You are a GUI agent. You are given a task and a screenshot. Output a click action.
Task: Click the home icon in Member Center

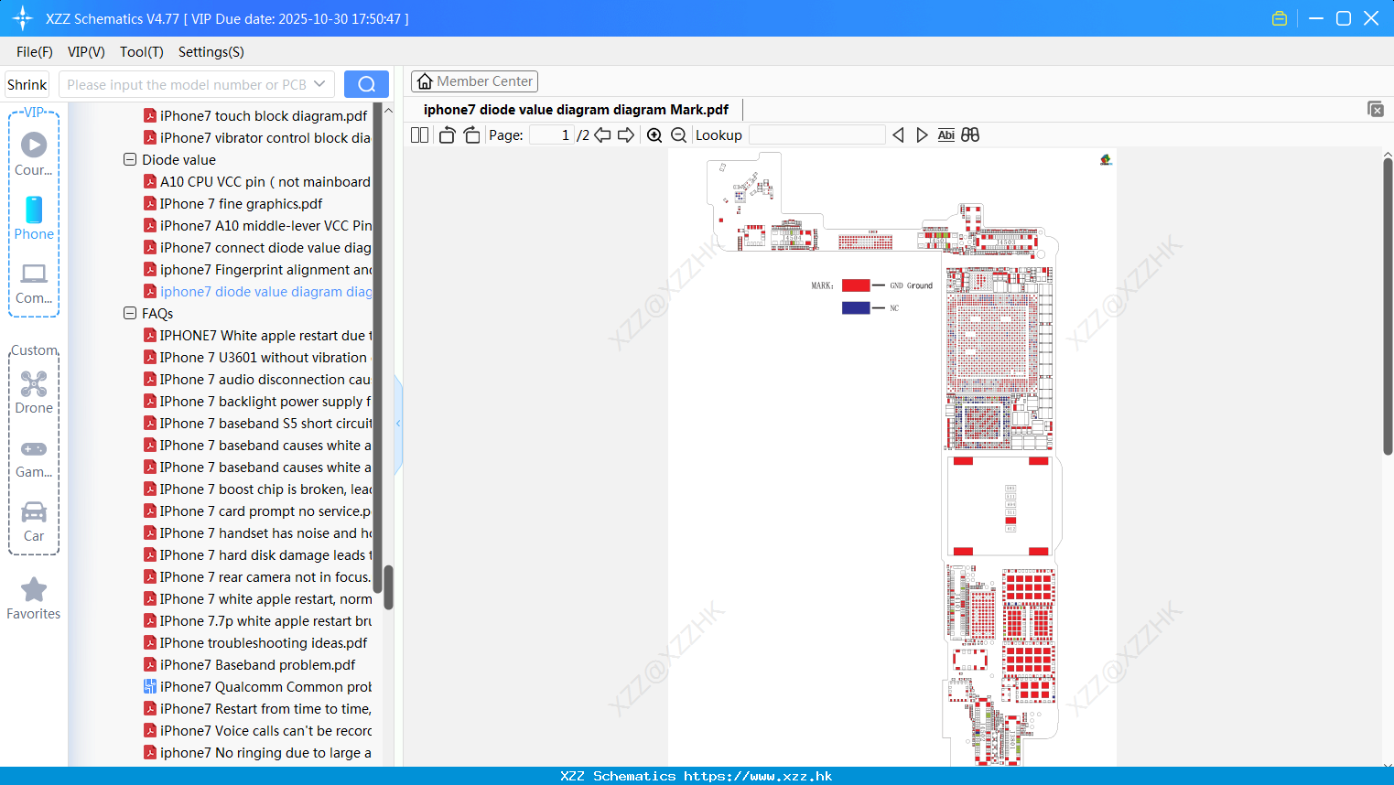coord(425,81)
